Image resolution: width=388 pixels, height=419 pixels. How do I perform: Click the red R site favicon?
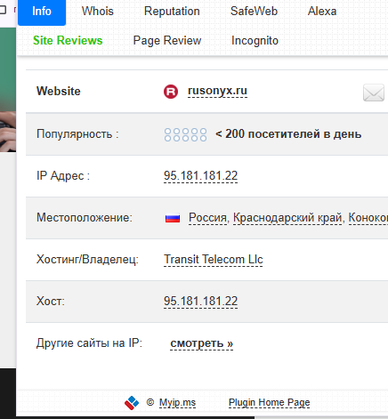[x=171, y=92]
